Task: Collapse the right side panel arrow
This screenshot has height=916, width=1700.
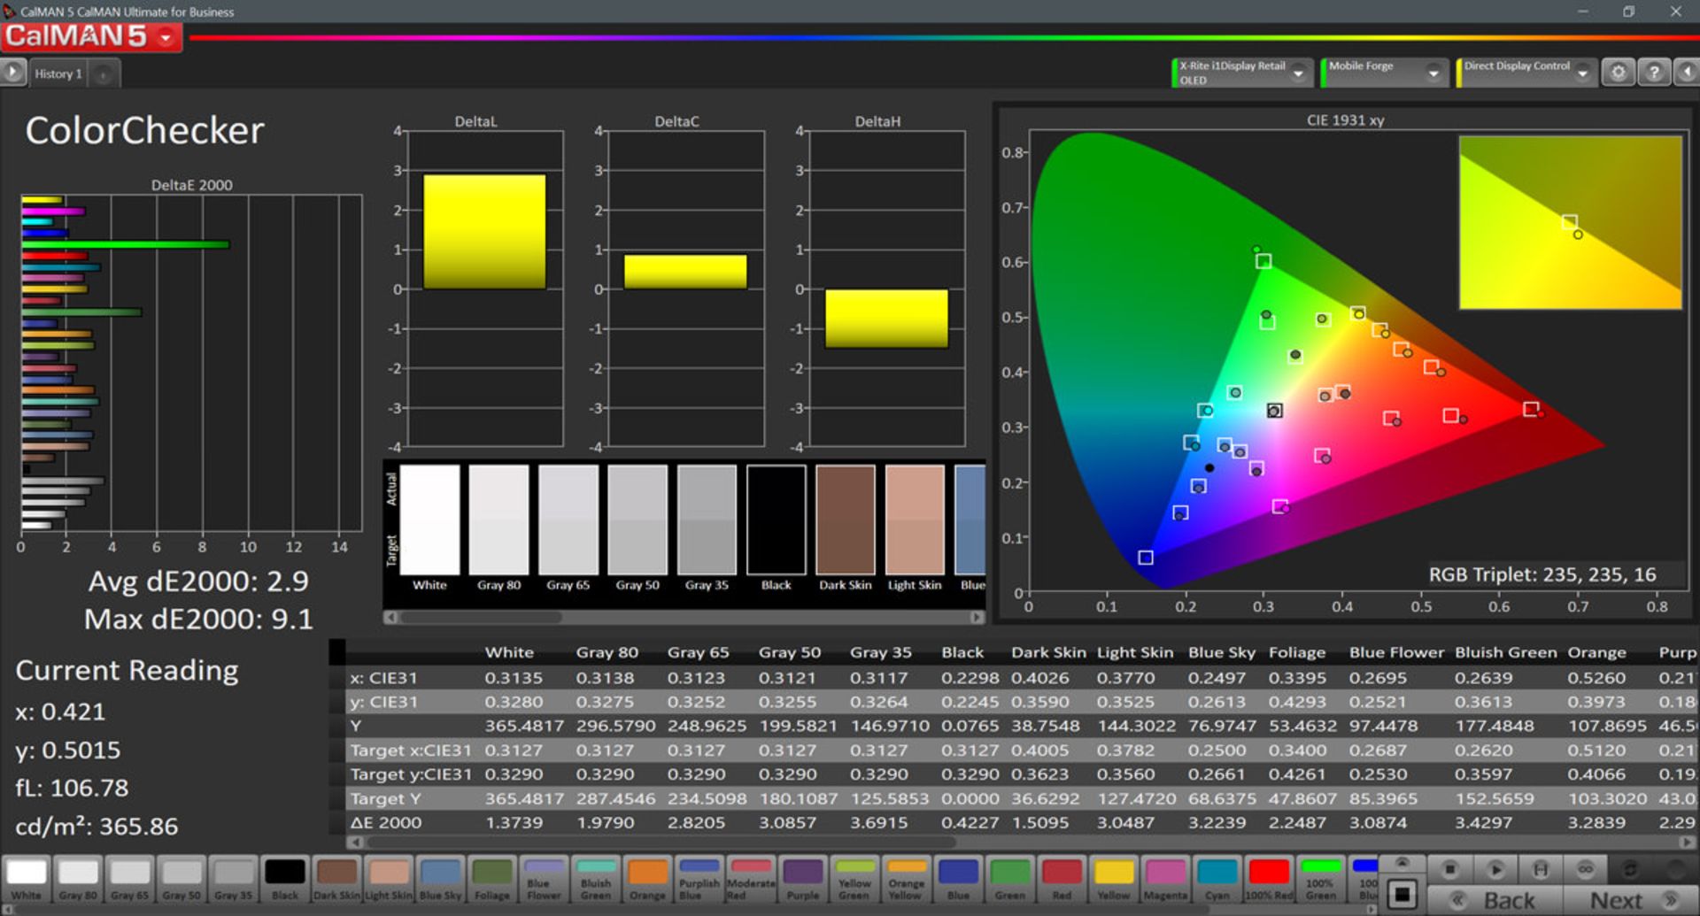Action: (x=1687, y=73)
